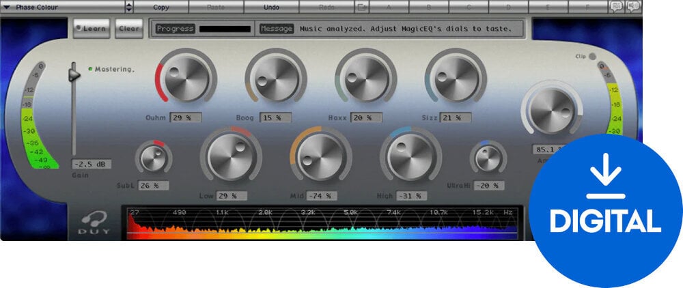Screen dimensions: 683x288
Task: Click the SubL small knob
Action: (x=153, y=158)
